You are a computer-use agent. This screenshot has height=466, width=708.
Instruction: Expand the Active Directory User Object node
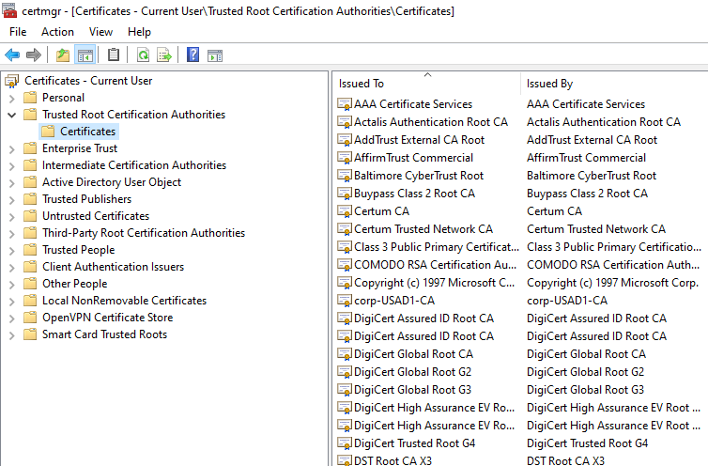tap(12, 182)
